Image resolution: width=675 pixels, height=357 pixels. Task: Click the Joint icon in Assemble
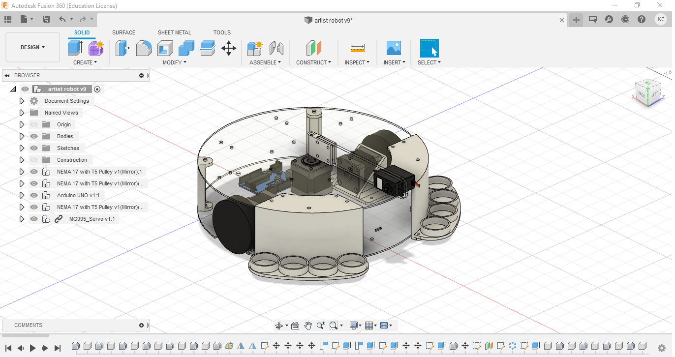click(x=276, y=48)
